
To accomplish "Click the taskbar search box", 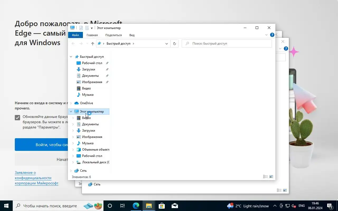I will point(58,206).
